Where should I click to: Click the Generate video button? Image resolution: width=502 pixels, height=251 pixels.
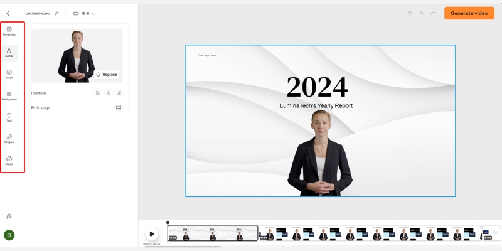[x=469, y=13]
